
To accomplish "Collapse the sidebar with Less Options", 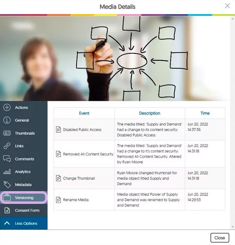I will (x=24, y=223).
